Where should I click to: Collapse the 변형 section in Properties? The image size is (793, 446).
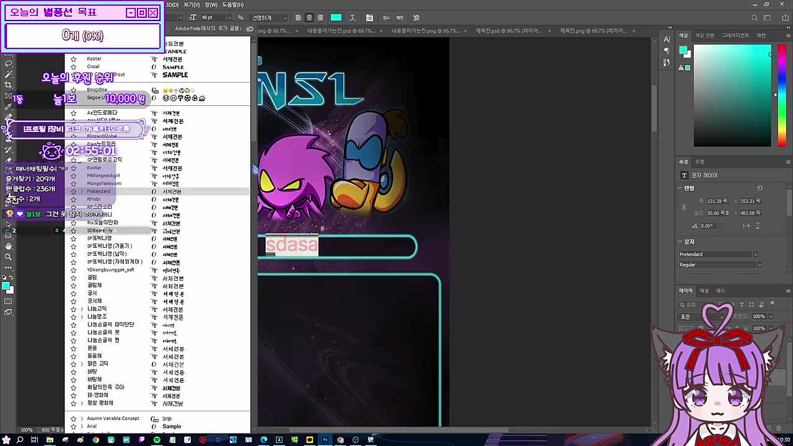tap(680, 188)
